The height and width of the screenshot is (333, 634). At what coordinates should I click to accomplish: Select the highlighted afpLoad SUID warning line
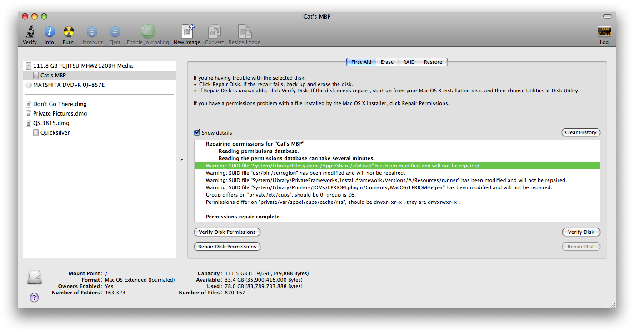[397, 166]
